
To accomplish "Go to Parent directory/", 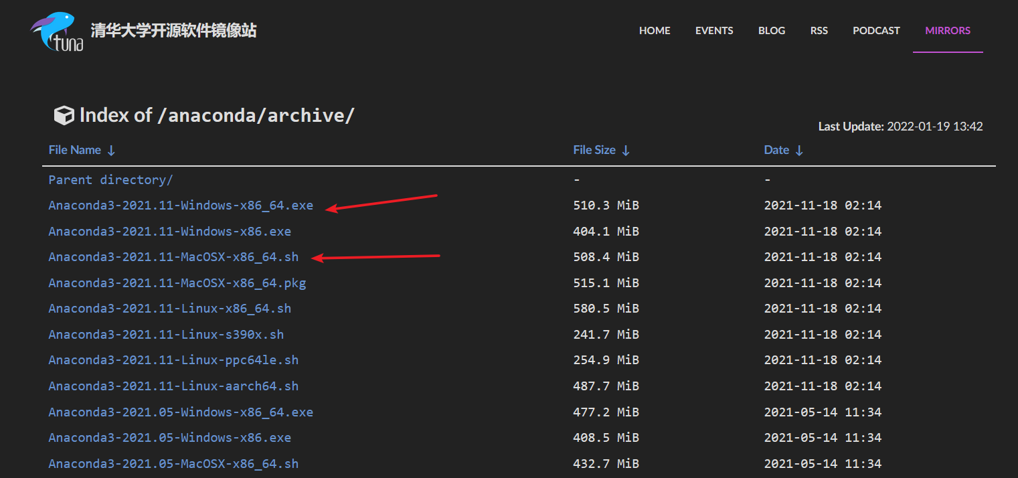I will (110, 179).
